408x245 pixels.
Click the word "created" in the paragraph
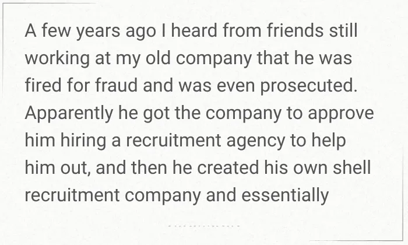(228, 167)
